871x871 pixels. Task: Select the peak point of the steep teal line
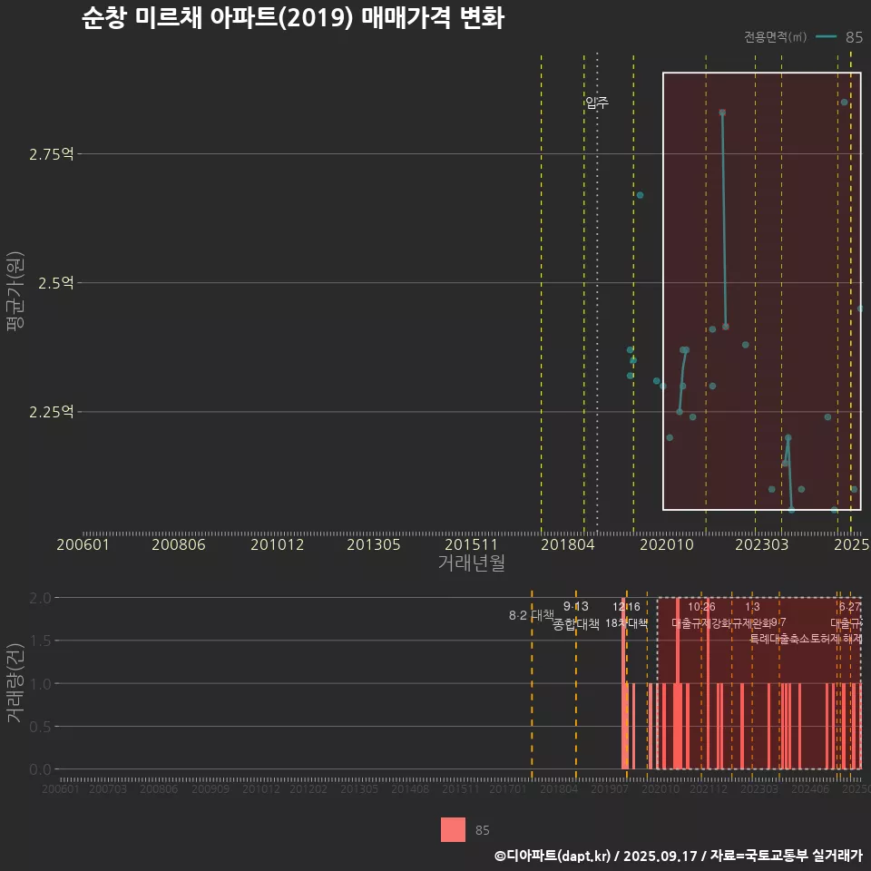click(722, 113)
